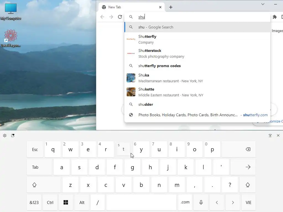Tap the y key
Screen dimensions: 283x212
[x=141, y=149]
